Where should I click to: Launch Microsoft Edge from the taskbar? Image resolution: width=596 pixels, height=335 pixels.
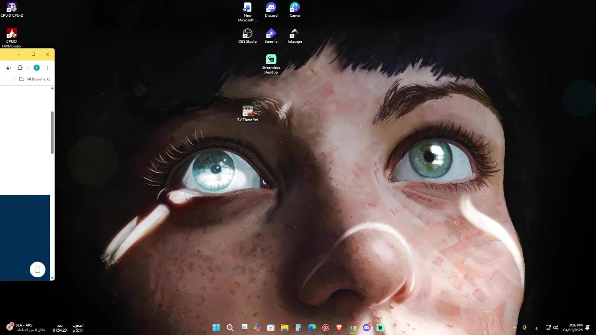[312, 328]
